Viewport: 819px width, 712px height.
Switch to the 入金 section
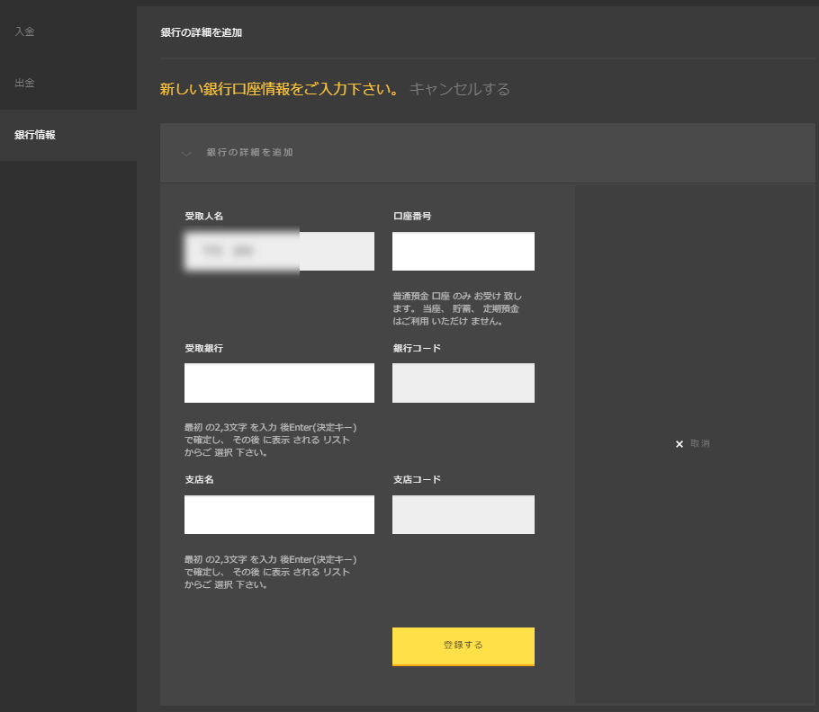point(24,31)
